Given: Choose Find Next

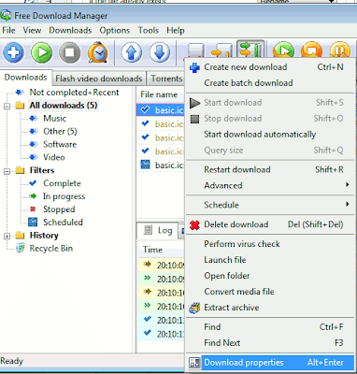Looking at the screenshot, I should [x=270, y=343].
